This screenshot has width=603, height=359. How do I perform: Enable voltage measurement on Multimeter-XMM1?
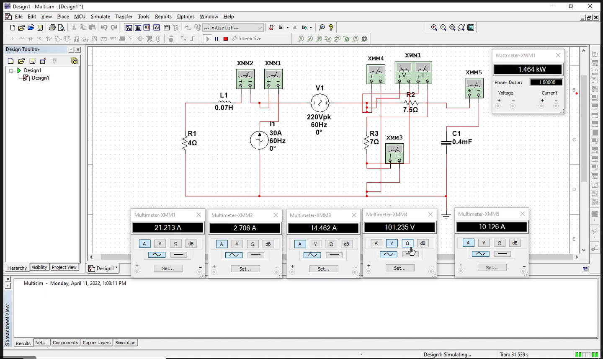(x=160, y=243)
